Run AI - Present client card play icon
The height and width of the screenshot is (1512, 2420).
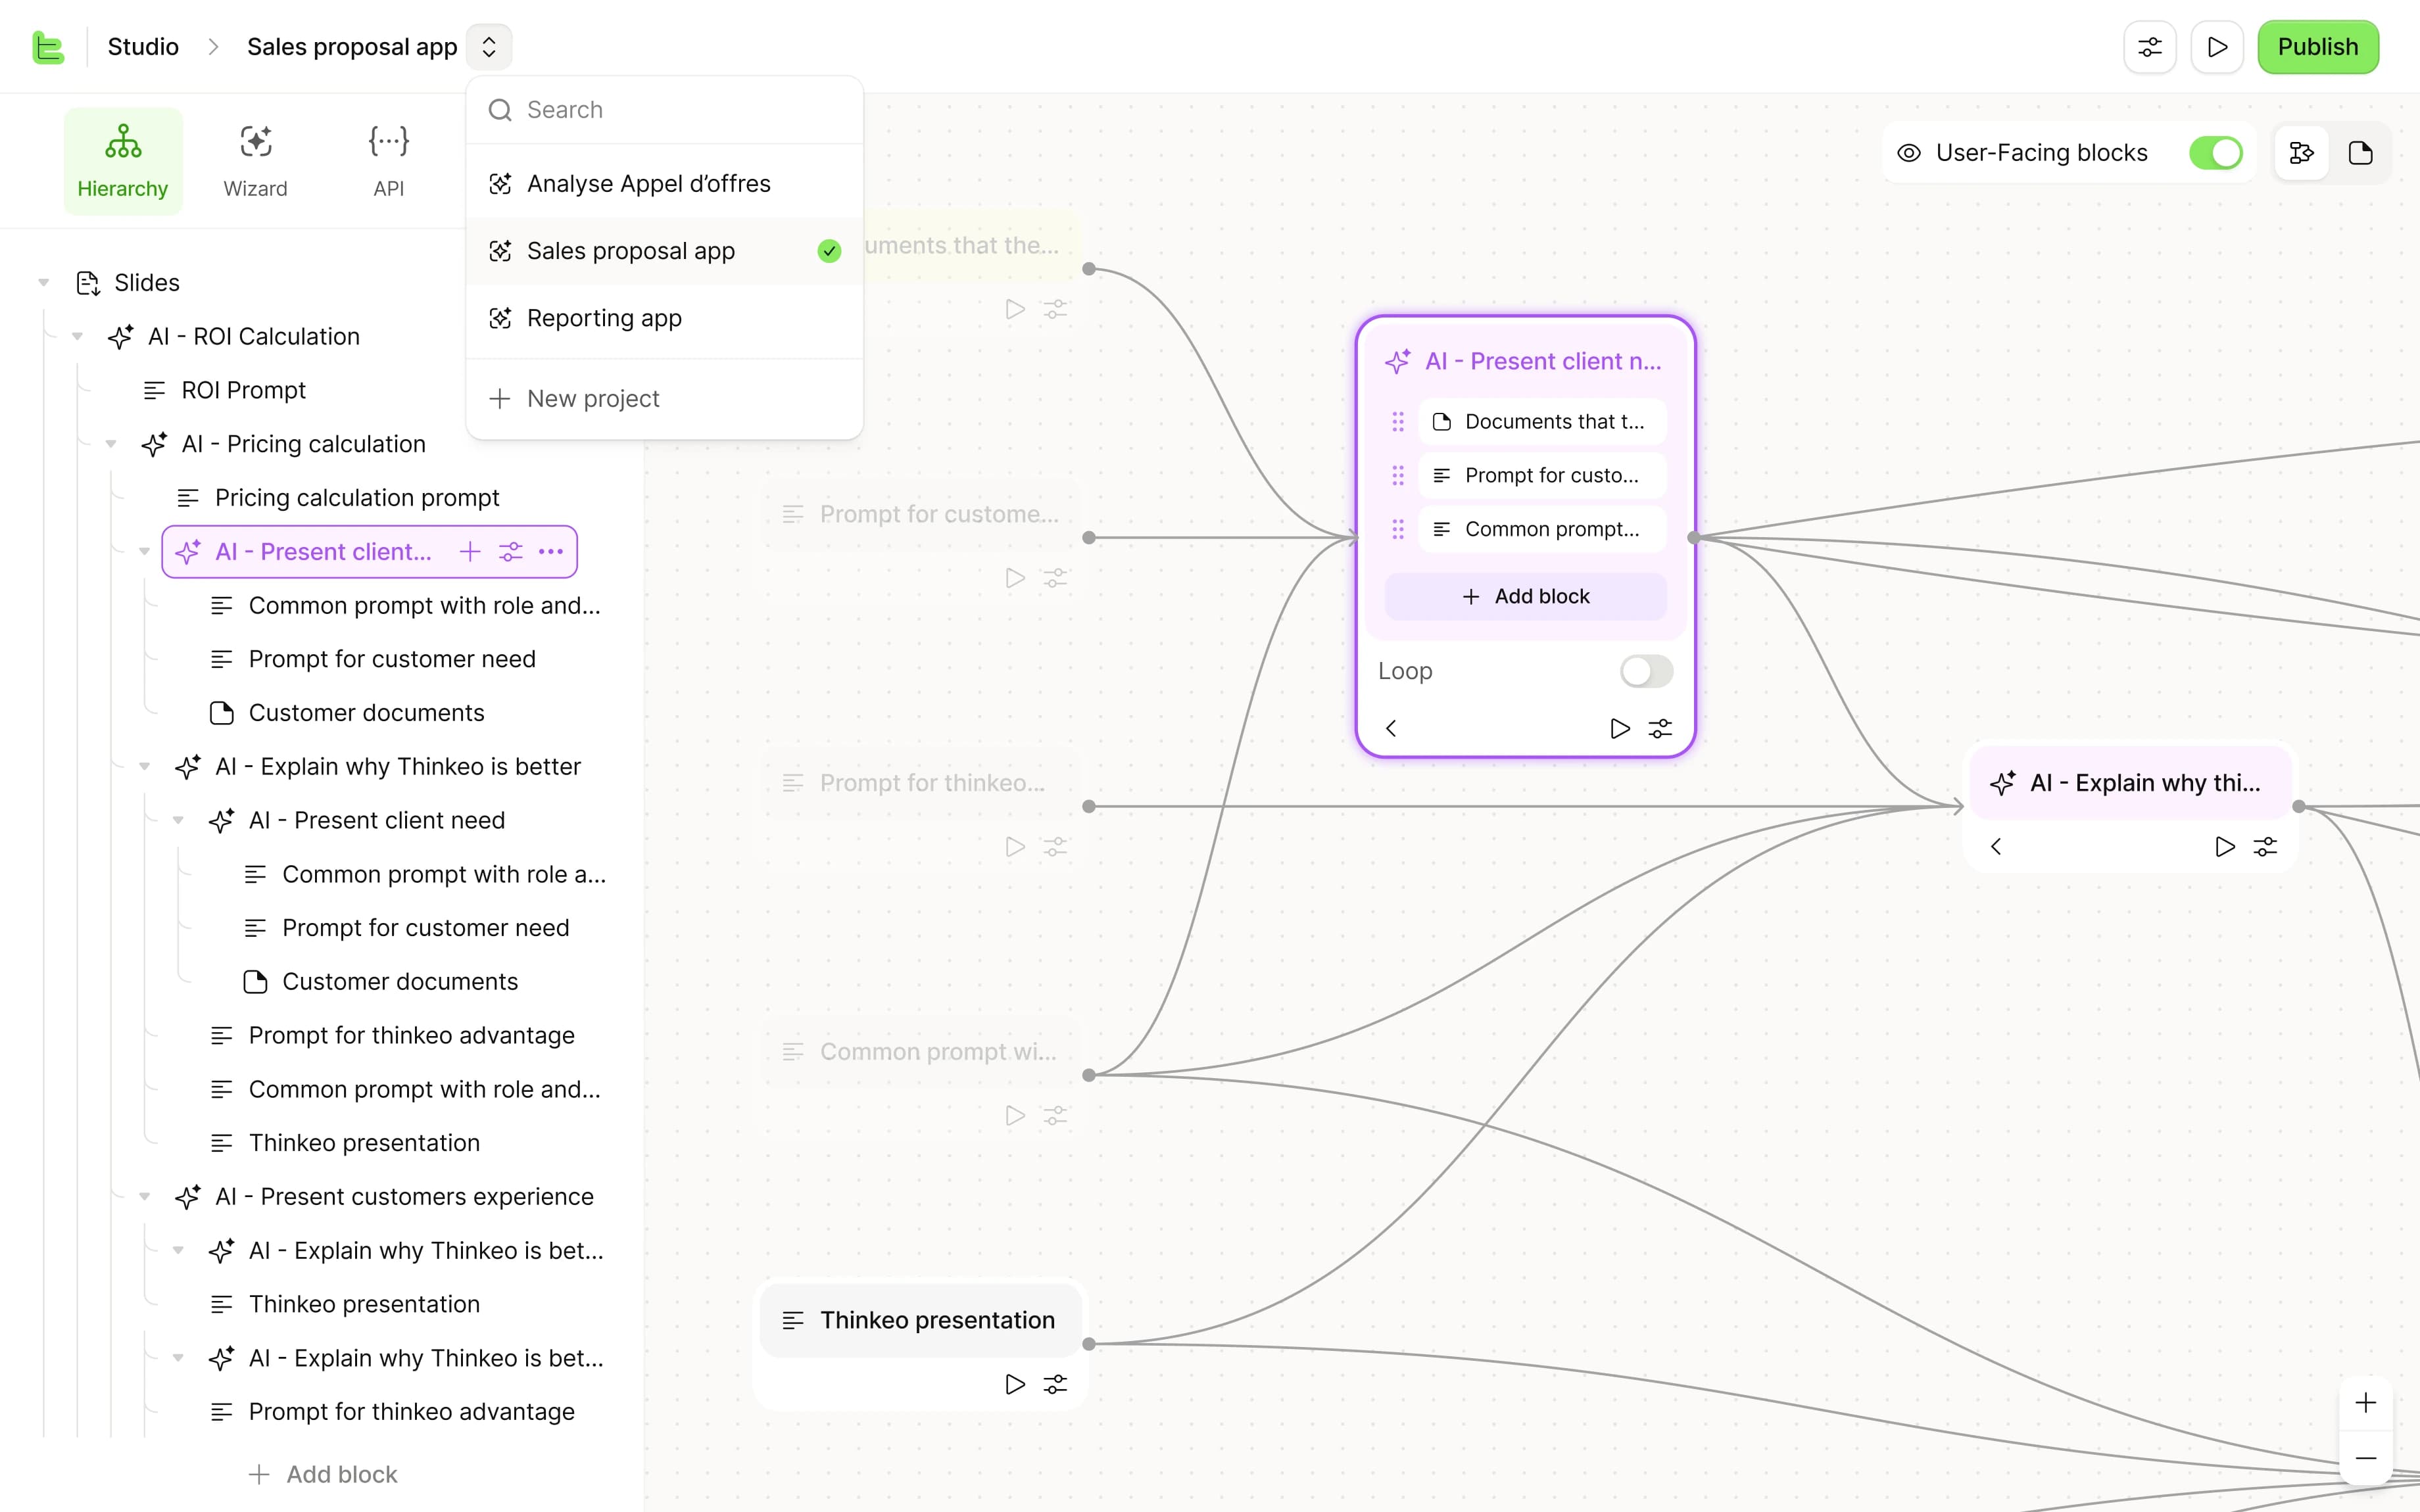click(1619, 729)
